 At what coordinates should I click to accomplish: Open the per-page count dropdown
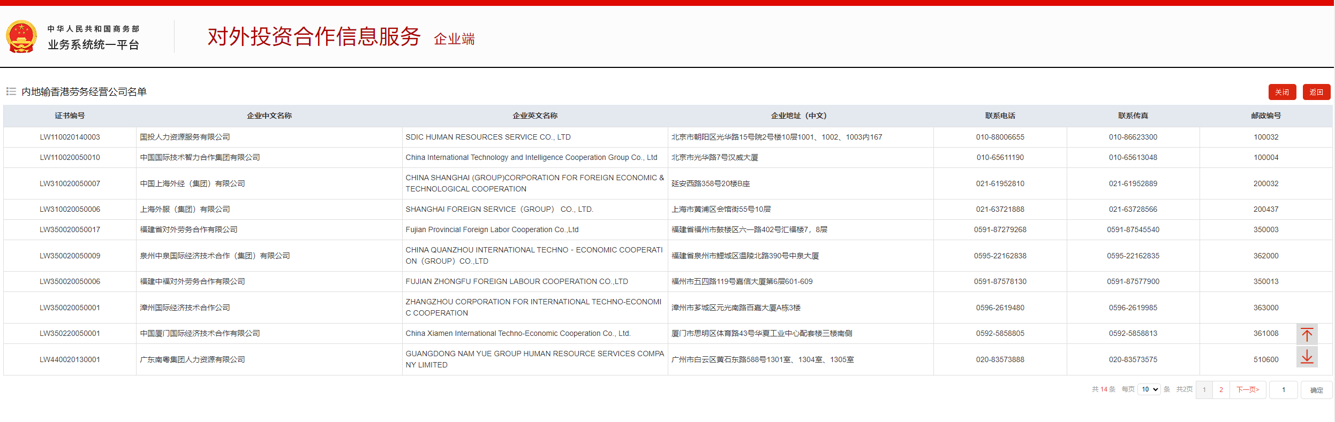coord(1149,389)
